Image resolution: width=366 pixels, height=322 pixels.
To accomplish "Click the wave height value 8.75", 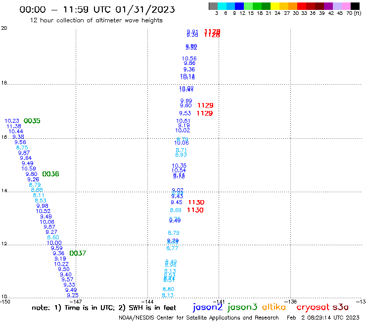I will (x=22, y=148).
